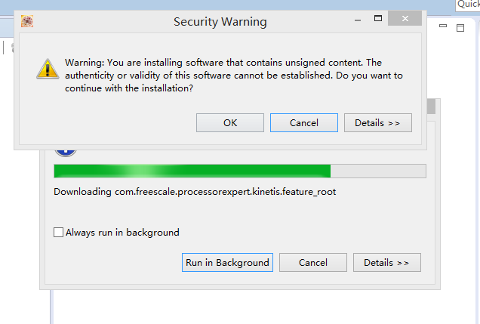Click the Security Warning title bar text
The image size is (480, 324).
pyautogui.click(x=220, y=22)
